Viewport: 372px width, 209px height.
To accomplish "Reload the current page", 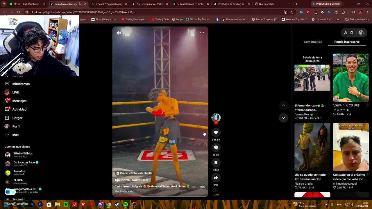I will pos(18,12).
